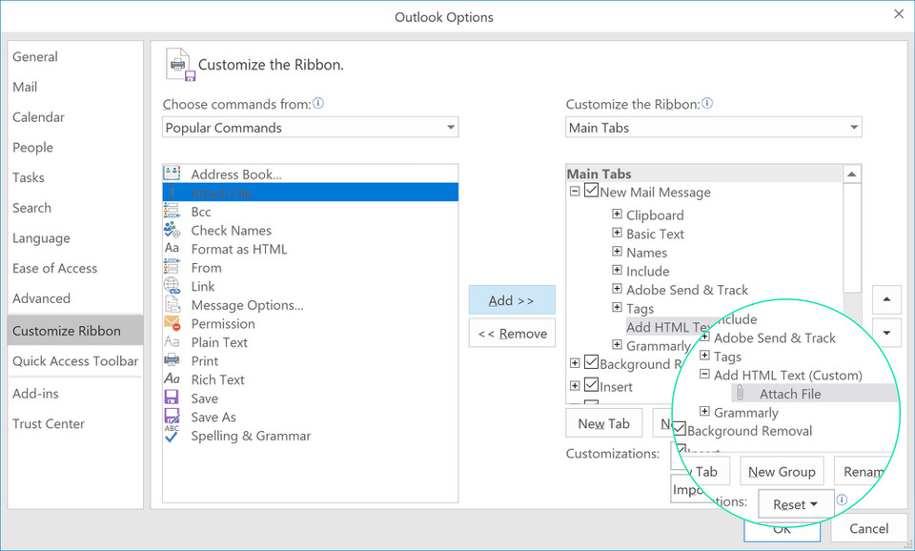
Task: Click the Add button
Action: [512, 299]
